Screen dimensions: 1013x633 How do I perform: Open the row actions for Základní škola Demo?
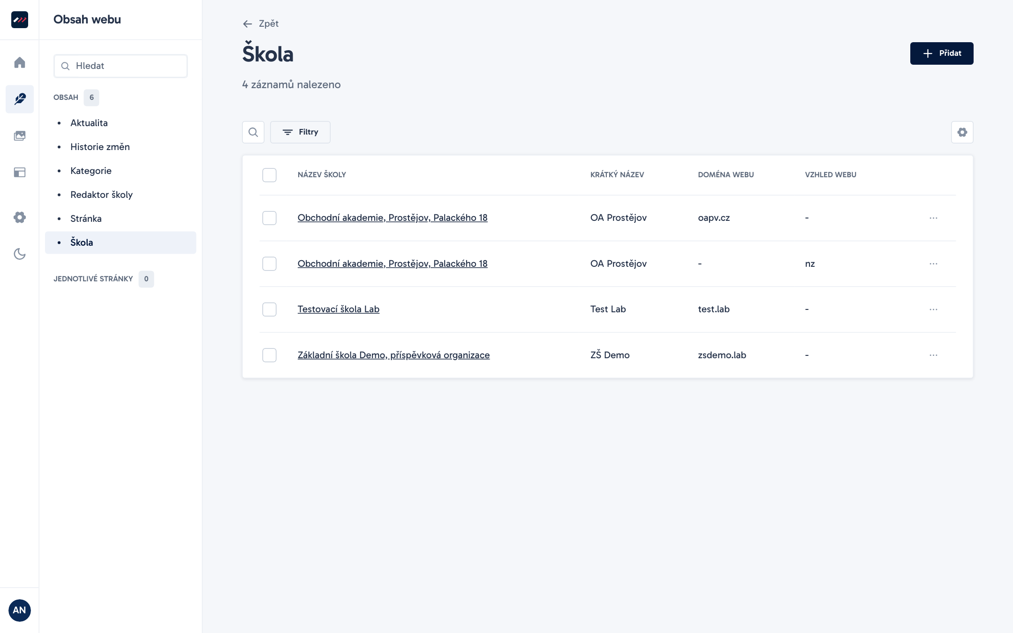tap(933, 355)
